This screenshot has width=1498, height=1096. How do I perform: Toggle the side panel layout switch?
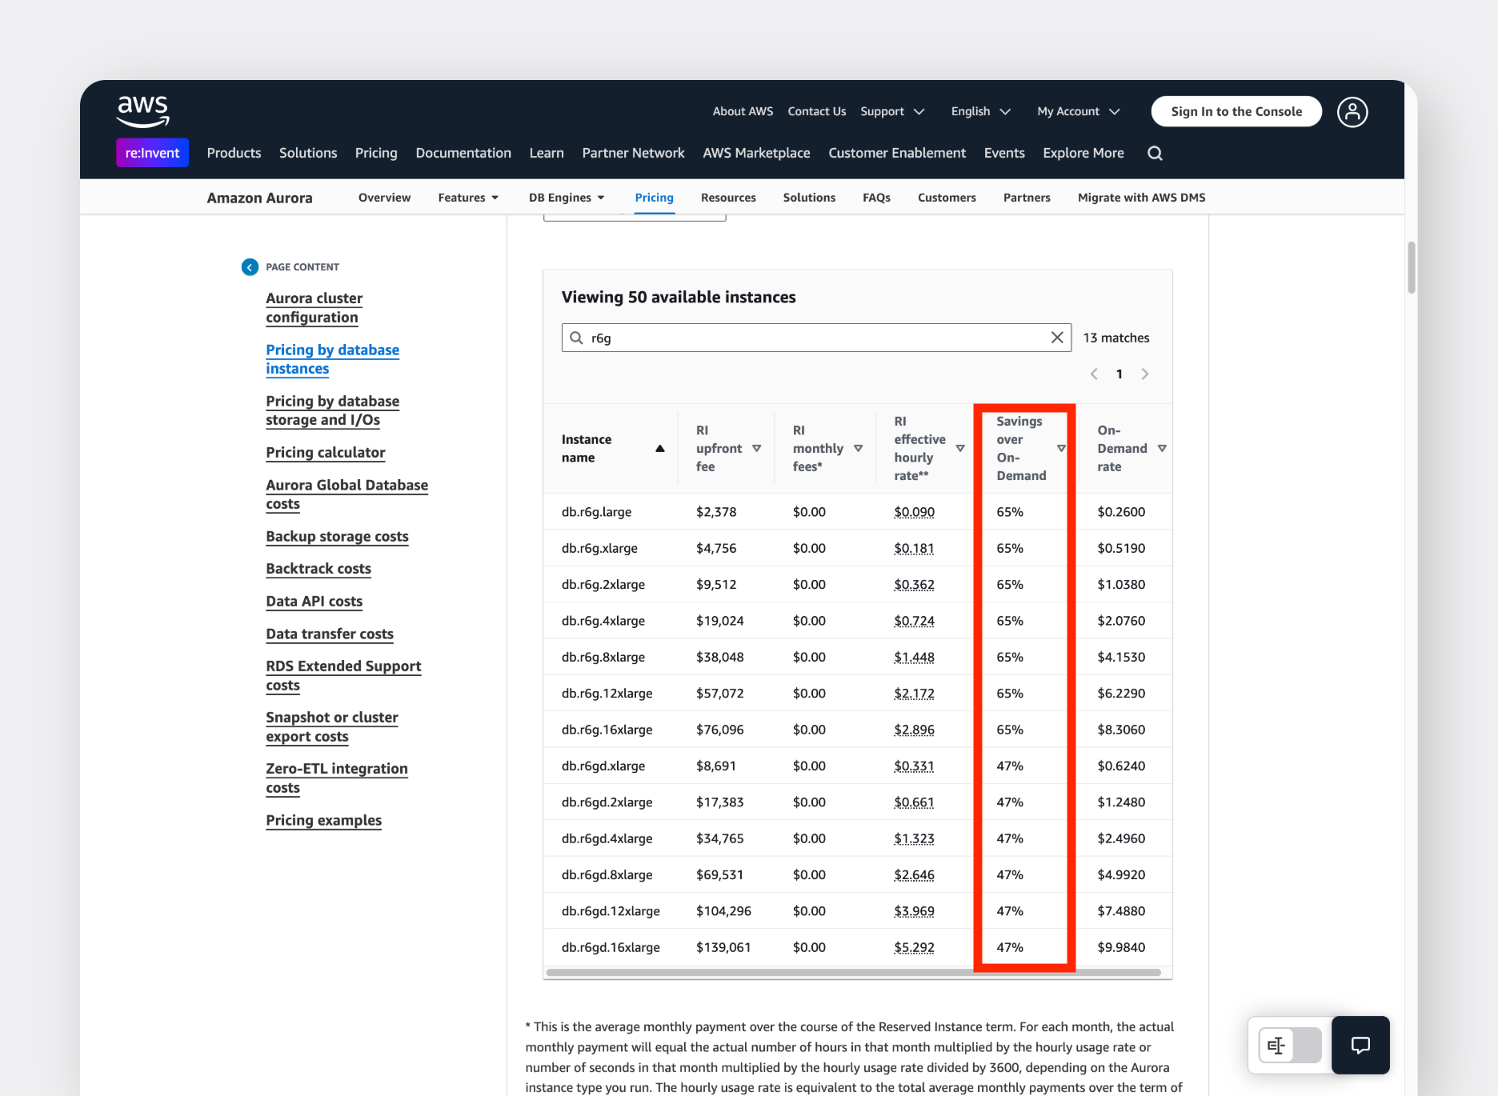tap(1290, 1045)
